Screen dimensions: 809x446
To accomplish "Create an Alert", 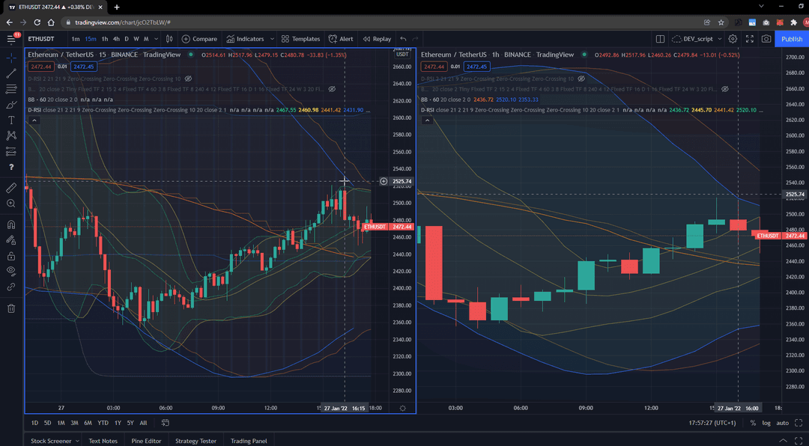I will coord(341,39).
